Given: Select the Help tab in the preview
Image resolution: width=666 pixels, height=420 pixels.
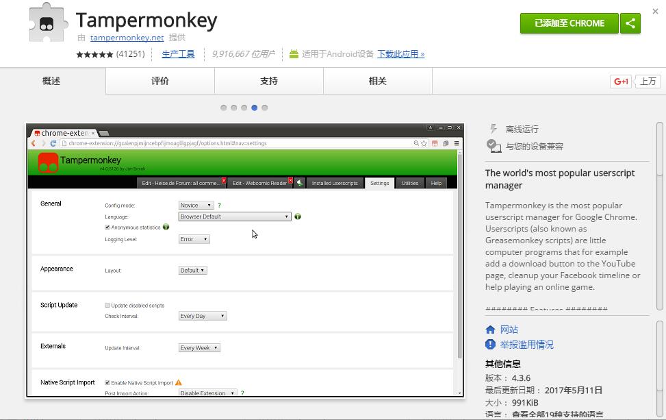Looking at the screenshot, I should [436, 183].
